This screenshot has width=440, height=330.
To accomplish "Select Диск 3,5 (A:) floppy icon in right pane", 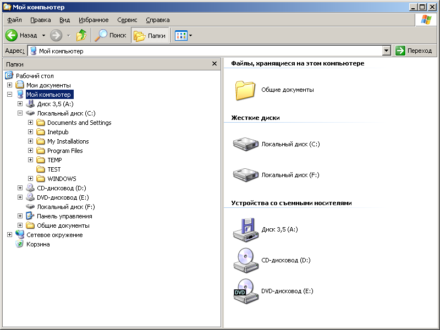I will coord(245,229).
